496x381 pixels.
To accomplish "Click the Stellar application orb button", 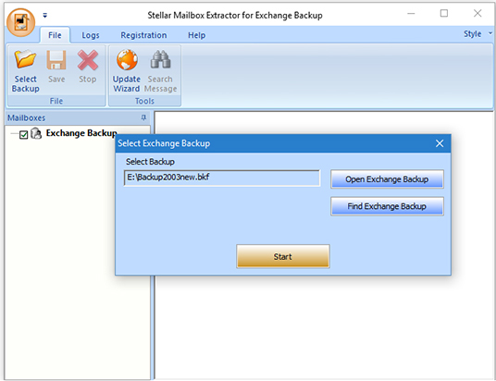I will (21, 22).
